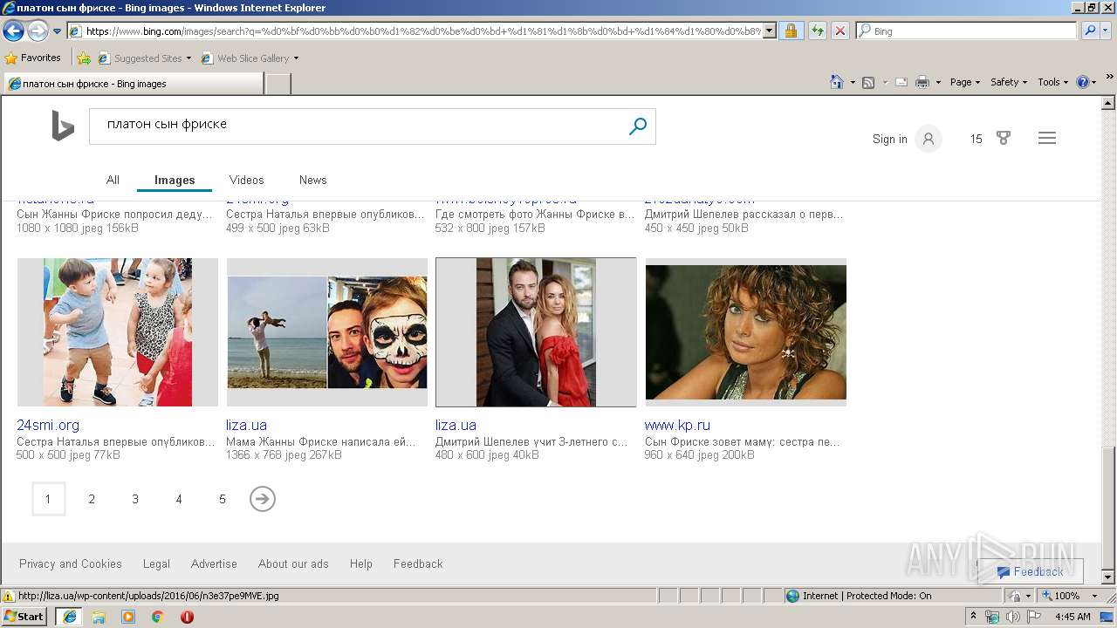
Task: Click the Print toolbar icon
Action: coord(922,82)
